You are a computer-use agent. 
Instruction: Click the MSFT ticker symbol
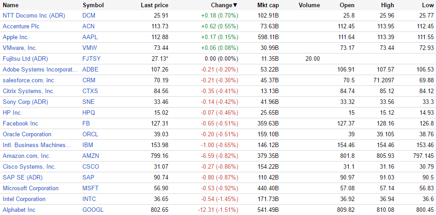[x=90, y=188]
